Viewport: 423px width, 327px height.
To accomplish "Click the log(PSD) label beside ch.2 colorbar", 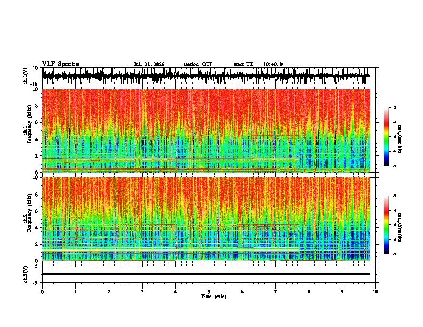I will [400, 228].
